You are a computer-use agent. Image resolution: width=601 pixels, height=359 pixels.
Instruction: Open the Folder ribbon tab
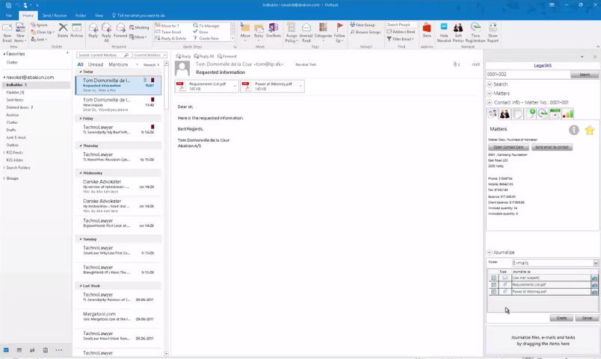click(x=81, y=16)
